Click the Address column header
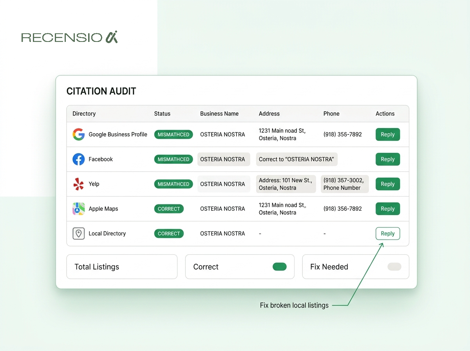Screen dimensions: 470x351 [269, 114]
